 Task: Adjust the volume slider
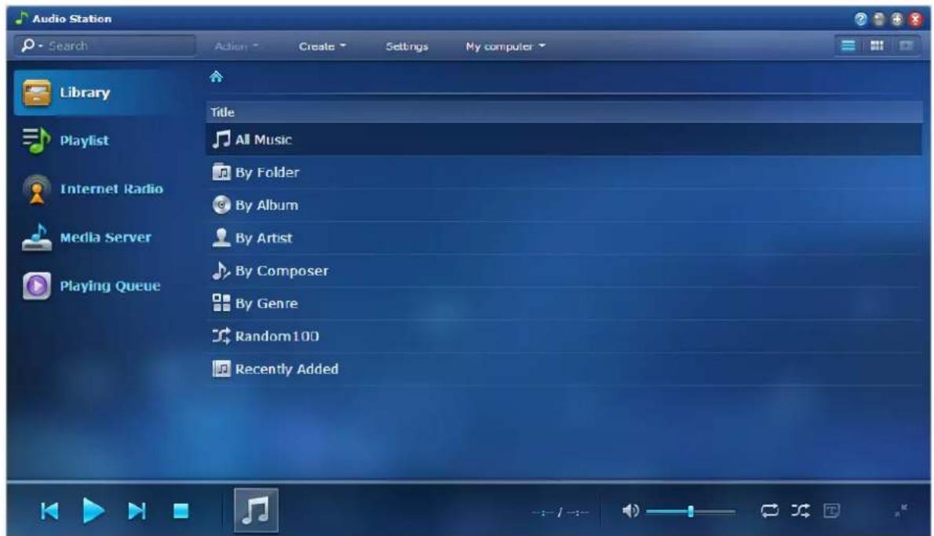(691, 511)
